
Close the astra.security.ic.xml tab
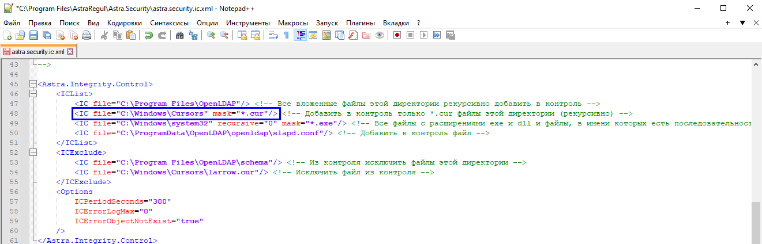click(x=70, y=51)
